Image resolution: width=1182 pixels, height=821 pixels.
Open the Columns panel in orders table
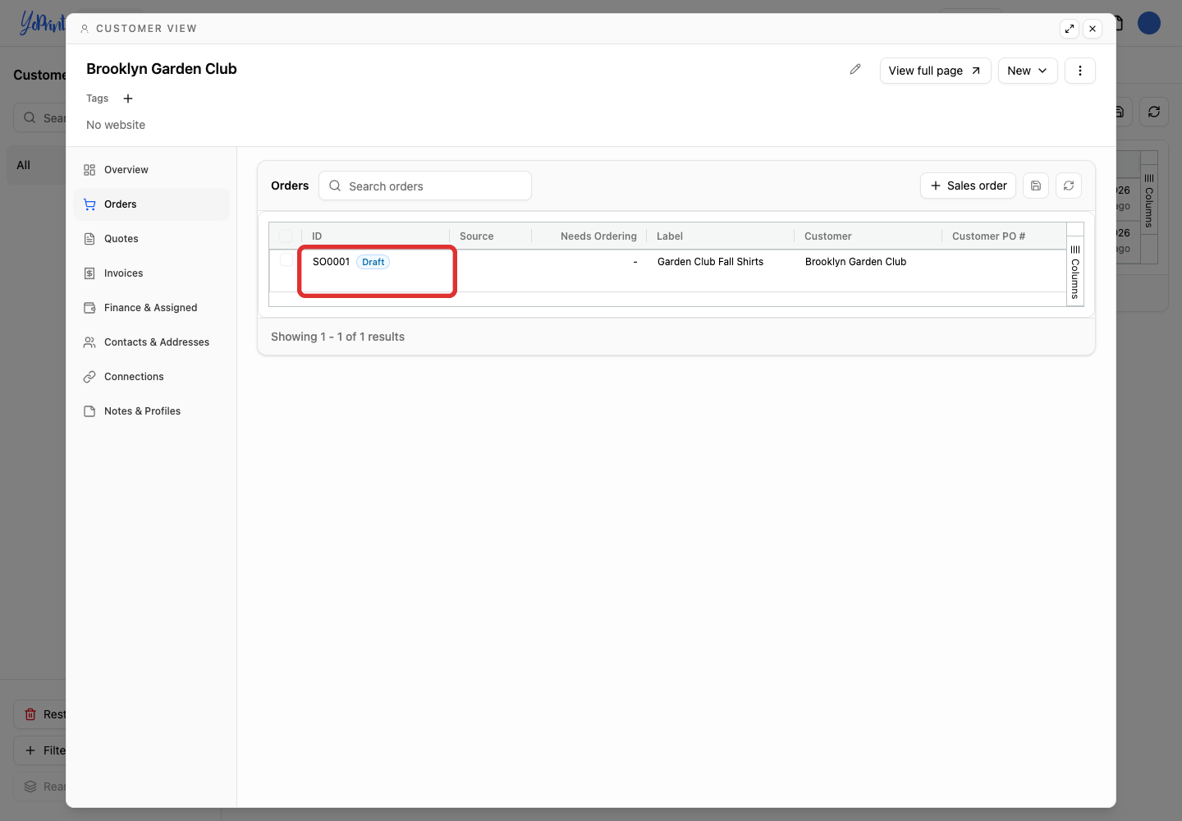click(x=1075, y=273)
